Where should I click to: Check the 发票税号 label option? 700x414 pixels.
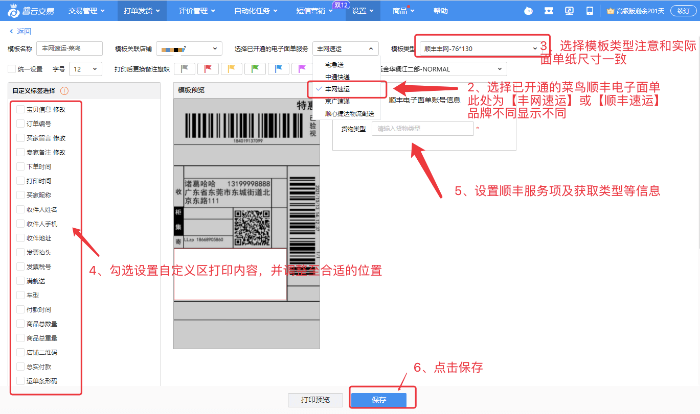pos(20,266)
